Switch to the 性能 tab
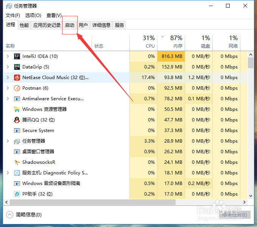Viewport: 257px width, 227px height. (x=24, y=25)
